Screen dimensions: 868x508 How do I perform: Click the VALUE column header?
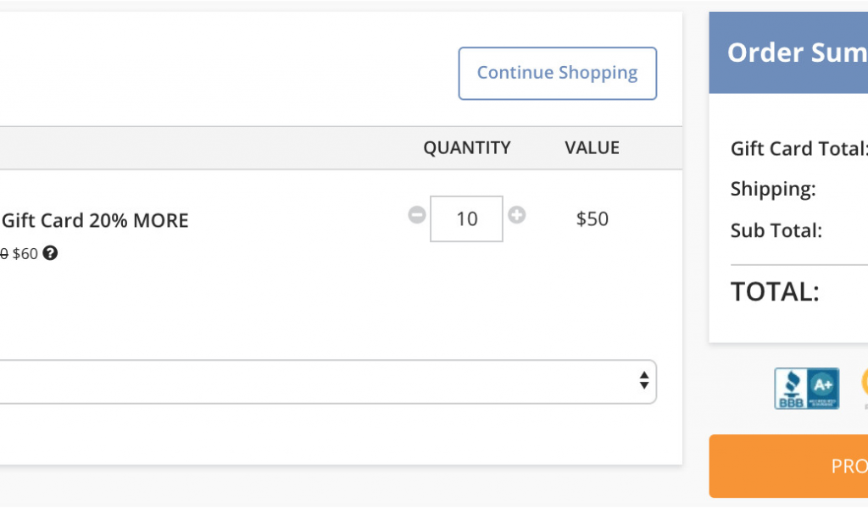(592, 147)
